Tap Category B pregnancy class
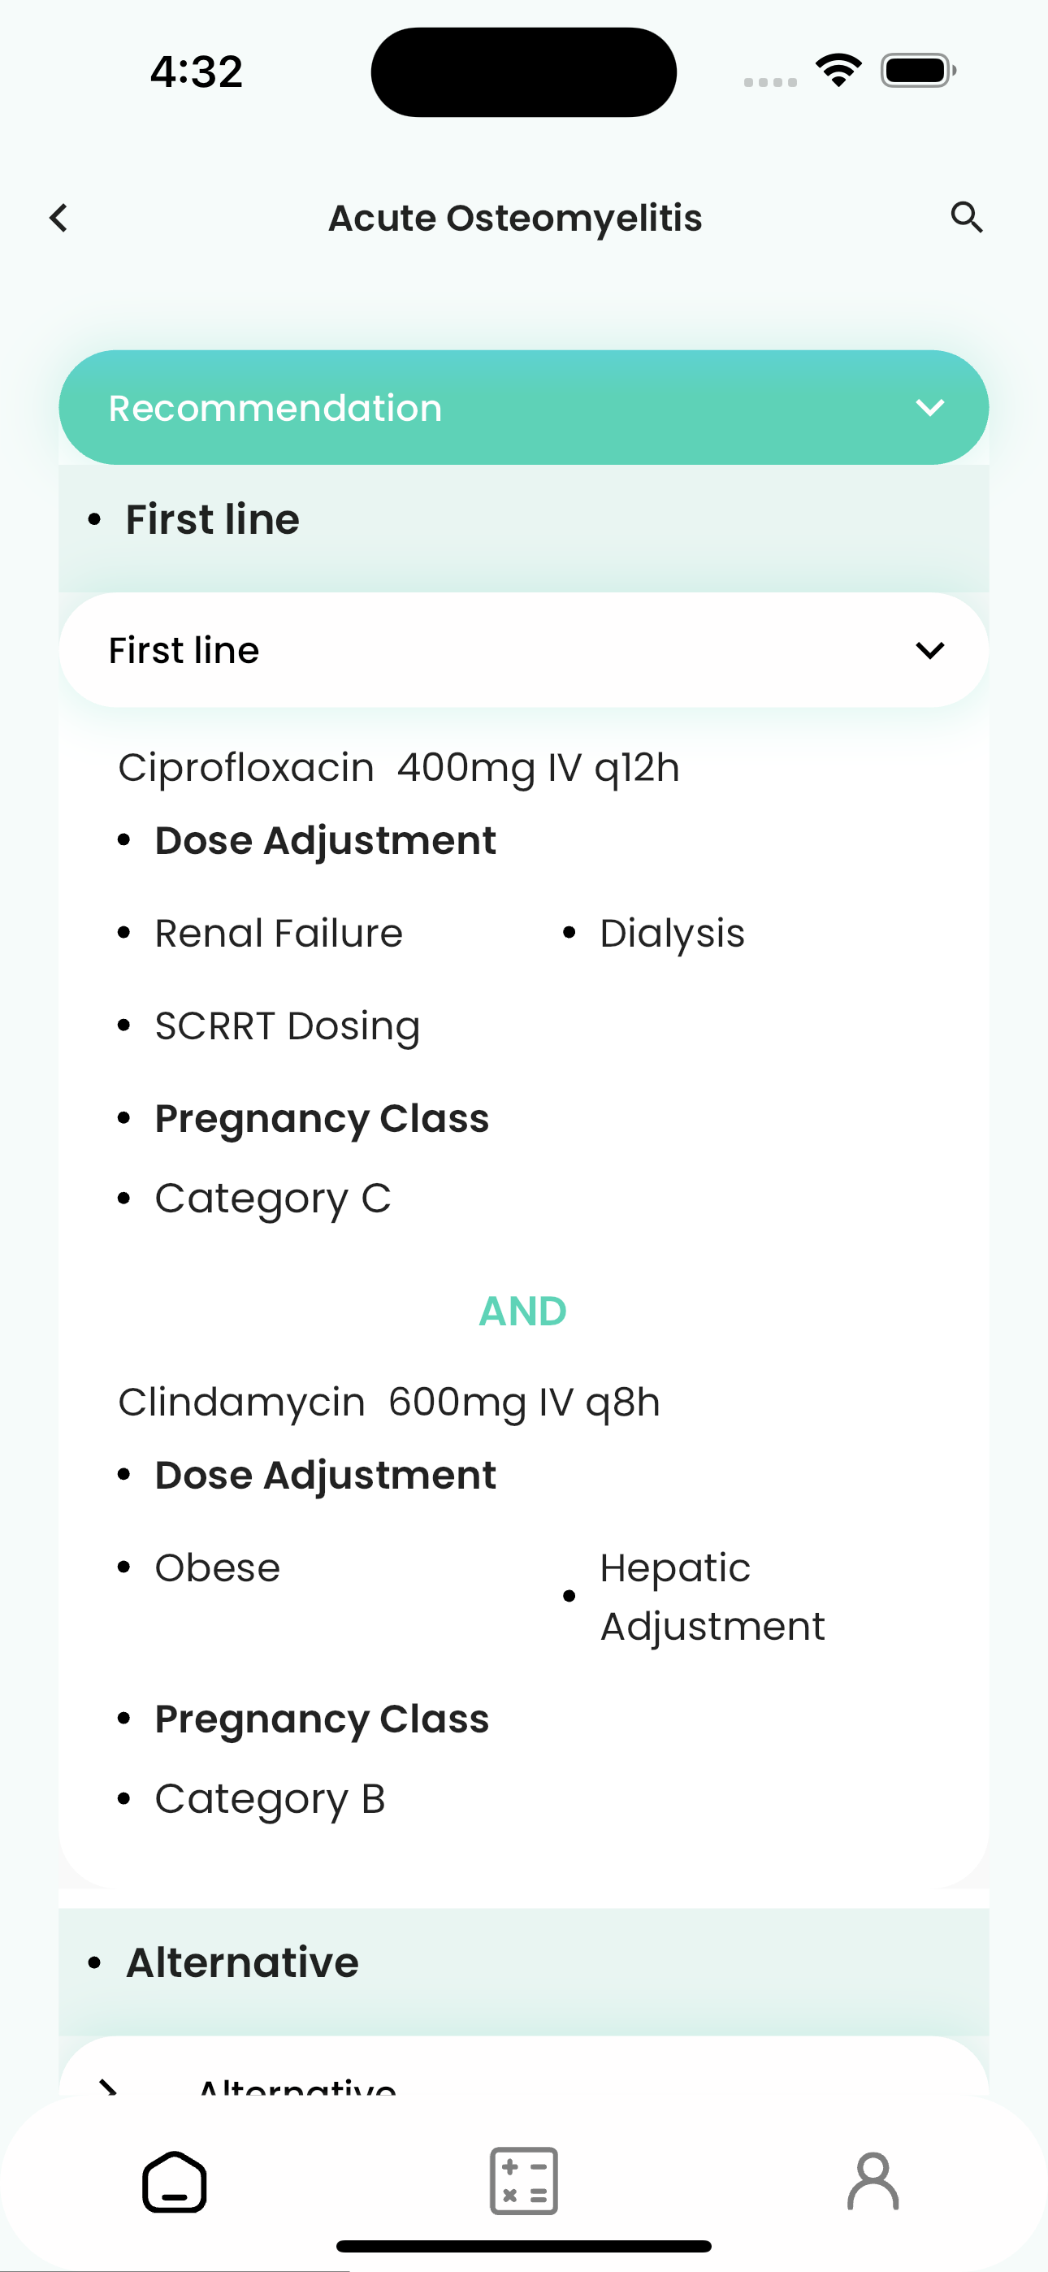 click(x=270, y=1799)
